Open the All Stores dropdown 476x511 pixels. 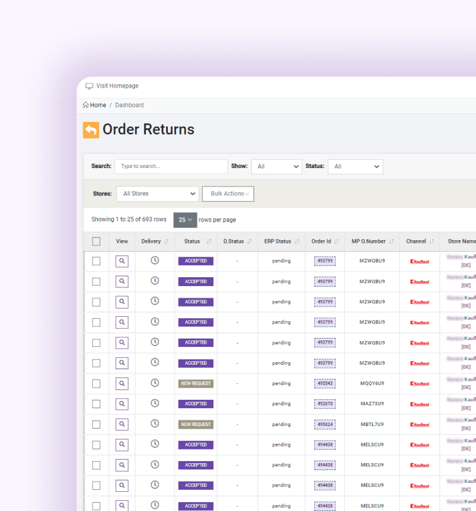(158, 194)
